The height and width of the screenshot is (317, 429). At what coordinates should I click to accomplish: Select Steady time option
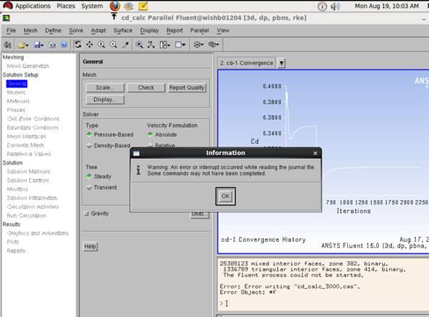click(98, 176)
